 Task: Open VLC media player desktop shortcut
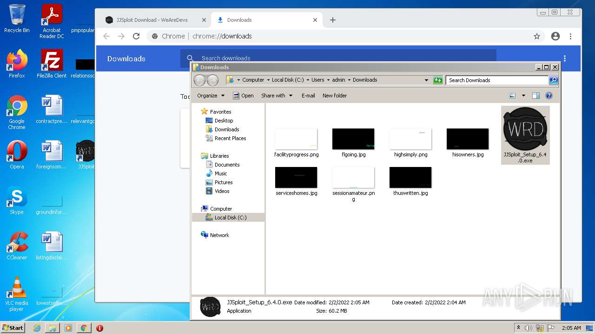click(x=17, y=294)
